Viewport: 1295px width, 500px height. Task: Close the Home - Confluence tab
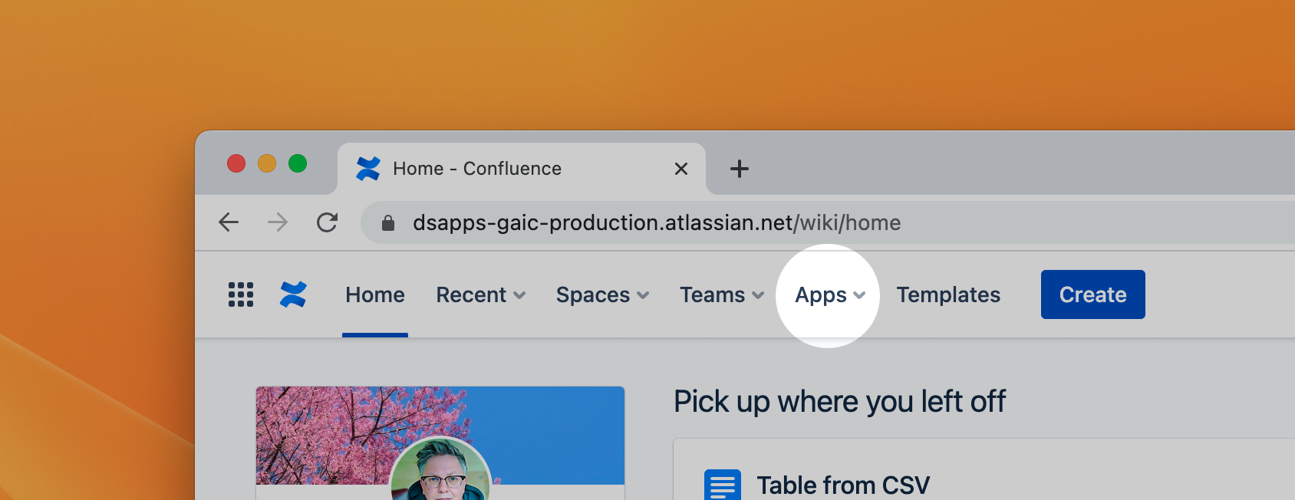coord(680,169)
